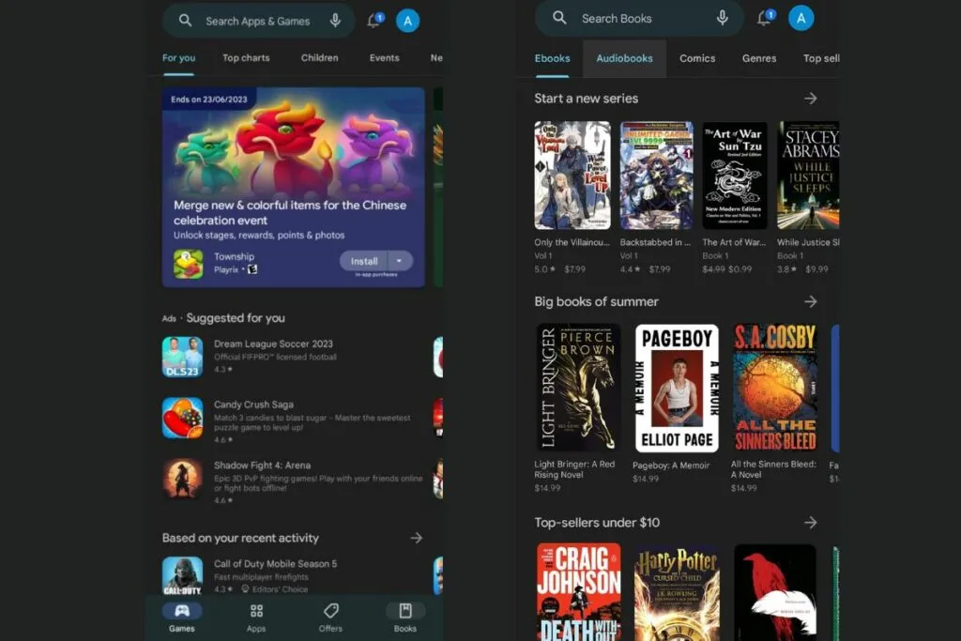Screen dimensions: 961x641
Task: Open account avatar 'A' in the Games screen
Action: pyautogui.click(x=407, y=21)
